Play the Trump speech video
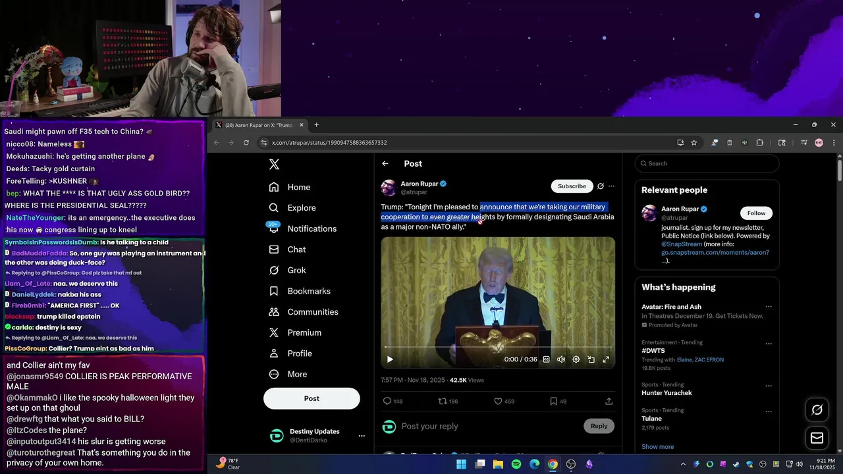Image resolution: width=843 pixels, height=474 pixels. (x=390, y=359)
